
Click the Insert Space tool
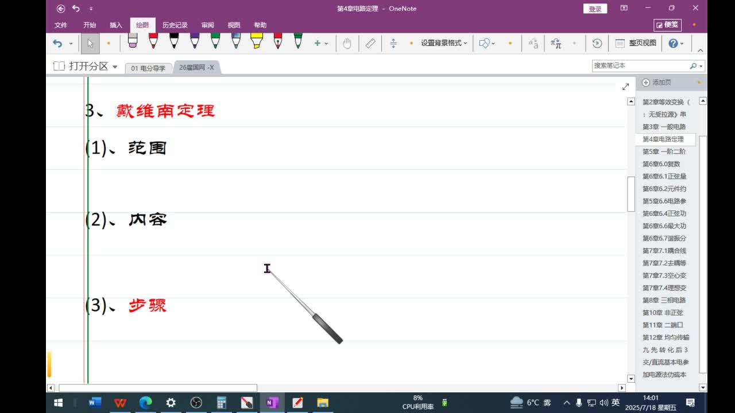click(393, 44)
